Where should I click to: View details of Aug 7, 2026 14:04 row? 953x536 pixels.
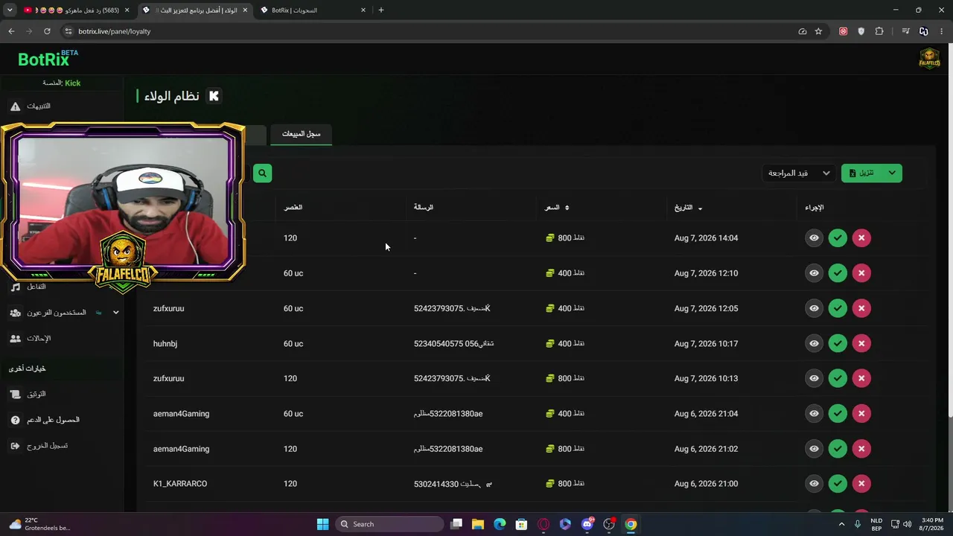click(814, 238)
